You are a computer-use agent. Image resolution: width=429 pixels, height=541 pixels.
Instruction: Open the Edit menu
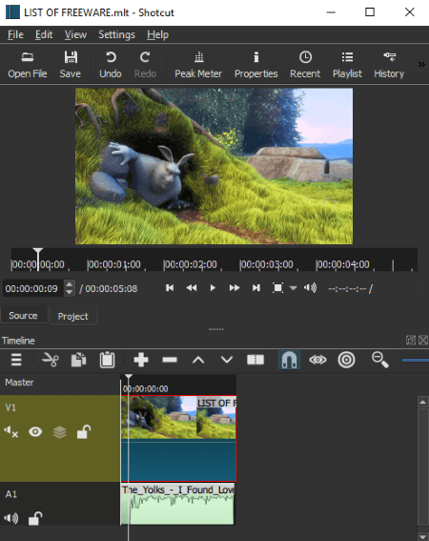pos(44,35)
